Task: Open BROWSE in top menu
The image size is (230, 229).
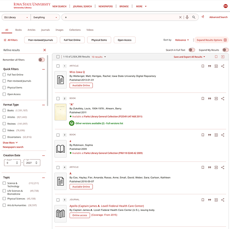Action: pyautogui.click(x=124, y=6)
